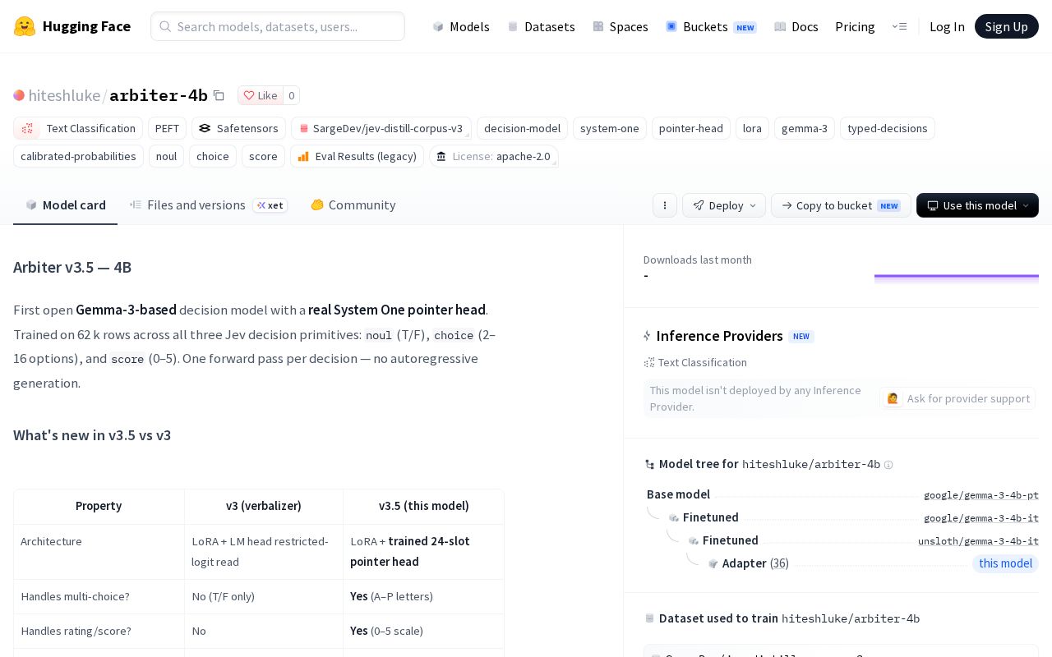Copy the model name with copy icon
This screenshot has height=657, width=1052.
pyautogui.click(x=219, y=95)
